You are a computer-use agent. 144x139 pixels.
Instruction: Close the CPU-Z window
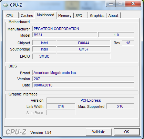[133, 4]
